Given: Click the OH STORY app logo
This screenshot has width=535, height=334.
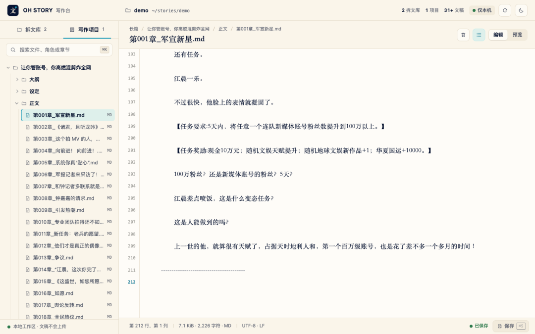Looking at the screenshot, I should point(13,10).
